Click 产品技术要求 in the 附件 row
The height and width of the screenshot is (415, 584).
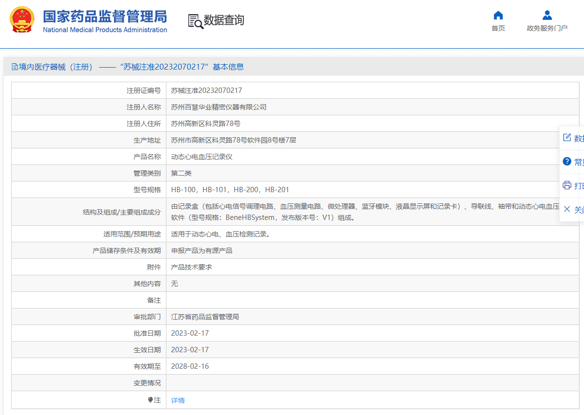[191, 267]
